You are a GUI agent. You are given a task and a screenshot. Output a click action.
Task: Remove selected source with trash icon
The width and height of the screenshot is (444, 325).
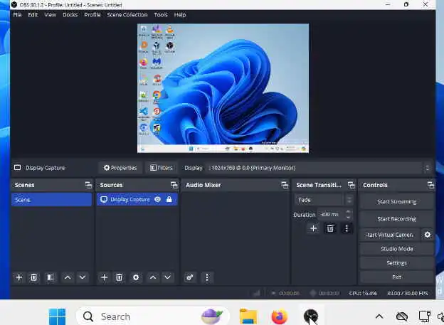119,277
